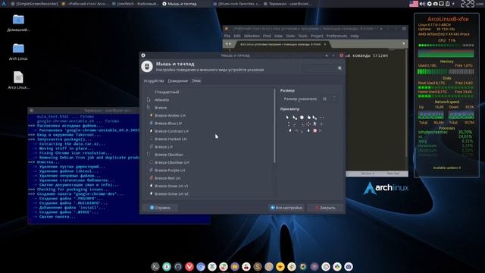
Task: Click the Terminal window title bar
Action: pos(83,111)
